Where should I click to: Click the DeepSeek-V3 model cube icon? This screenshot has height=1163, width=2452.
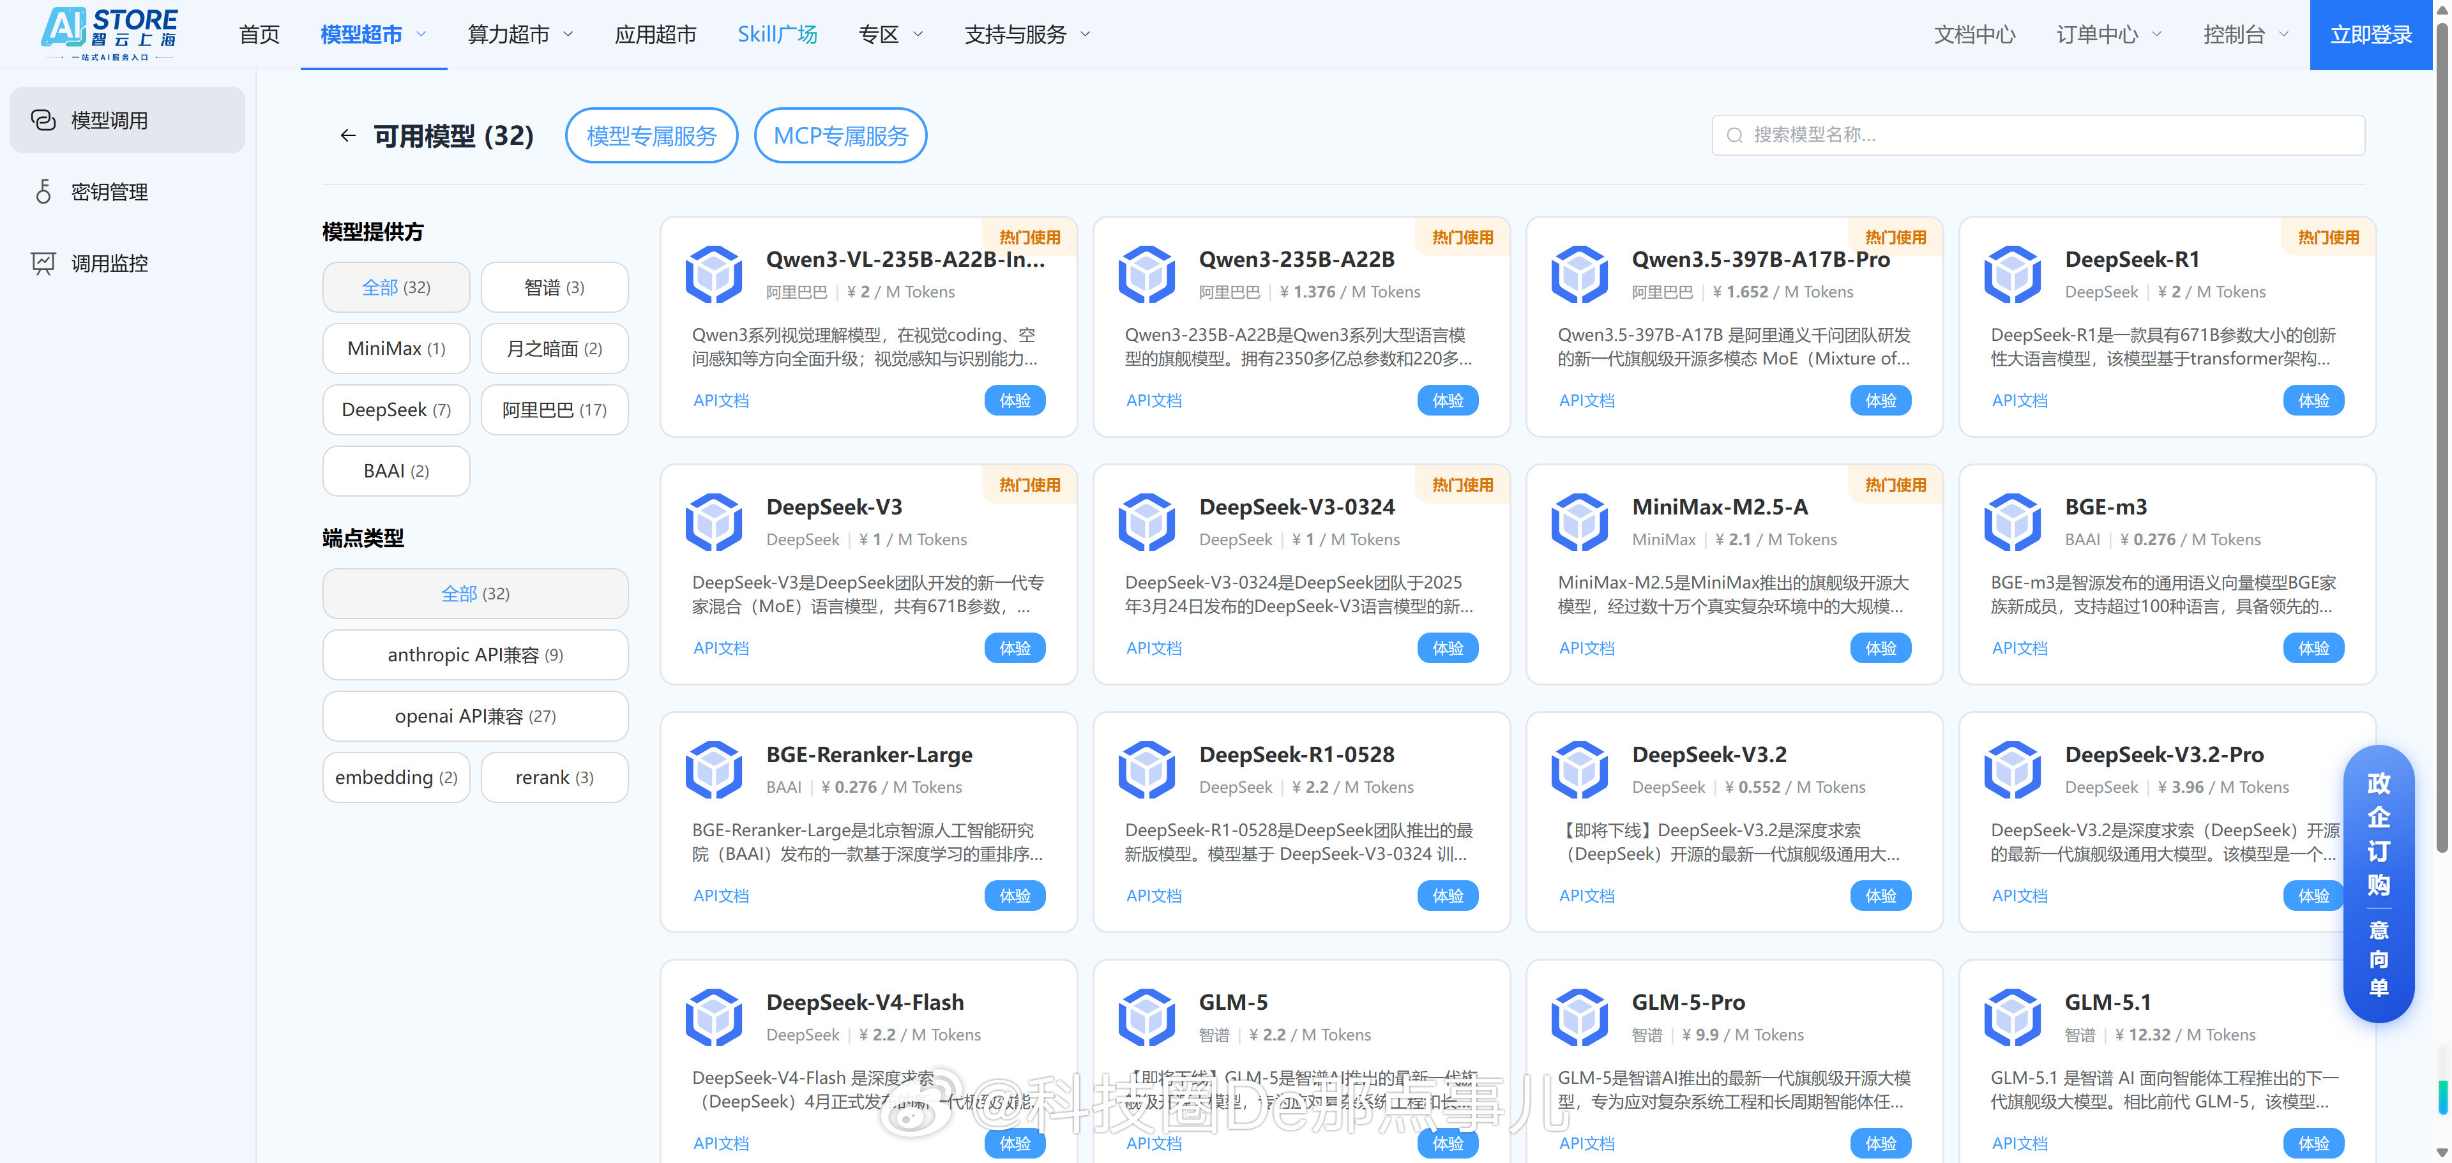714,521
